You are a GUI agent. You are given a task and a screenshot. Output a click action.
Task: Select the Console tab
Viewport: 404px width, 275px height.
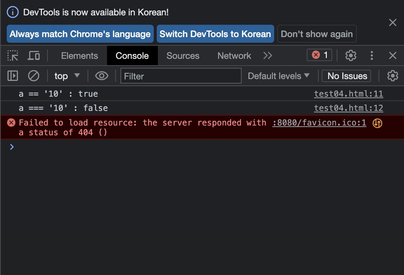132,55
